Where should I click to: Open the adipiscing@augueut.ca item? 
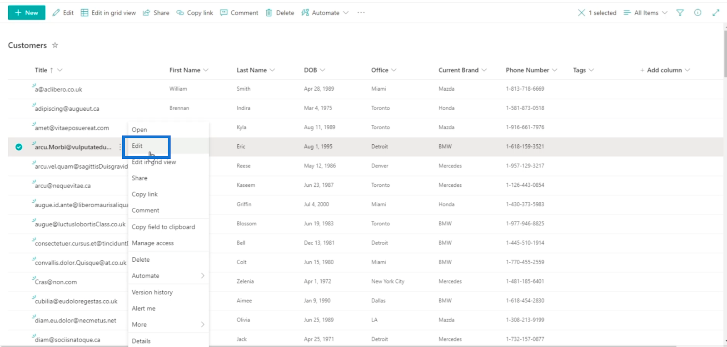tap(67, 108)
